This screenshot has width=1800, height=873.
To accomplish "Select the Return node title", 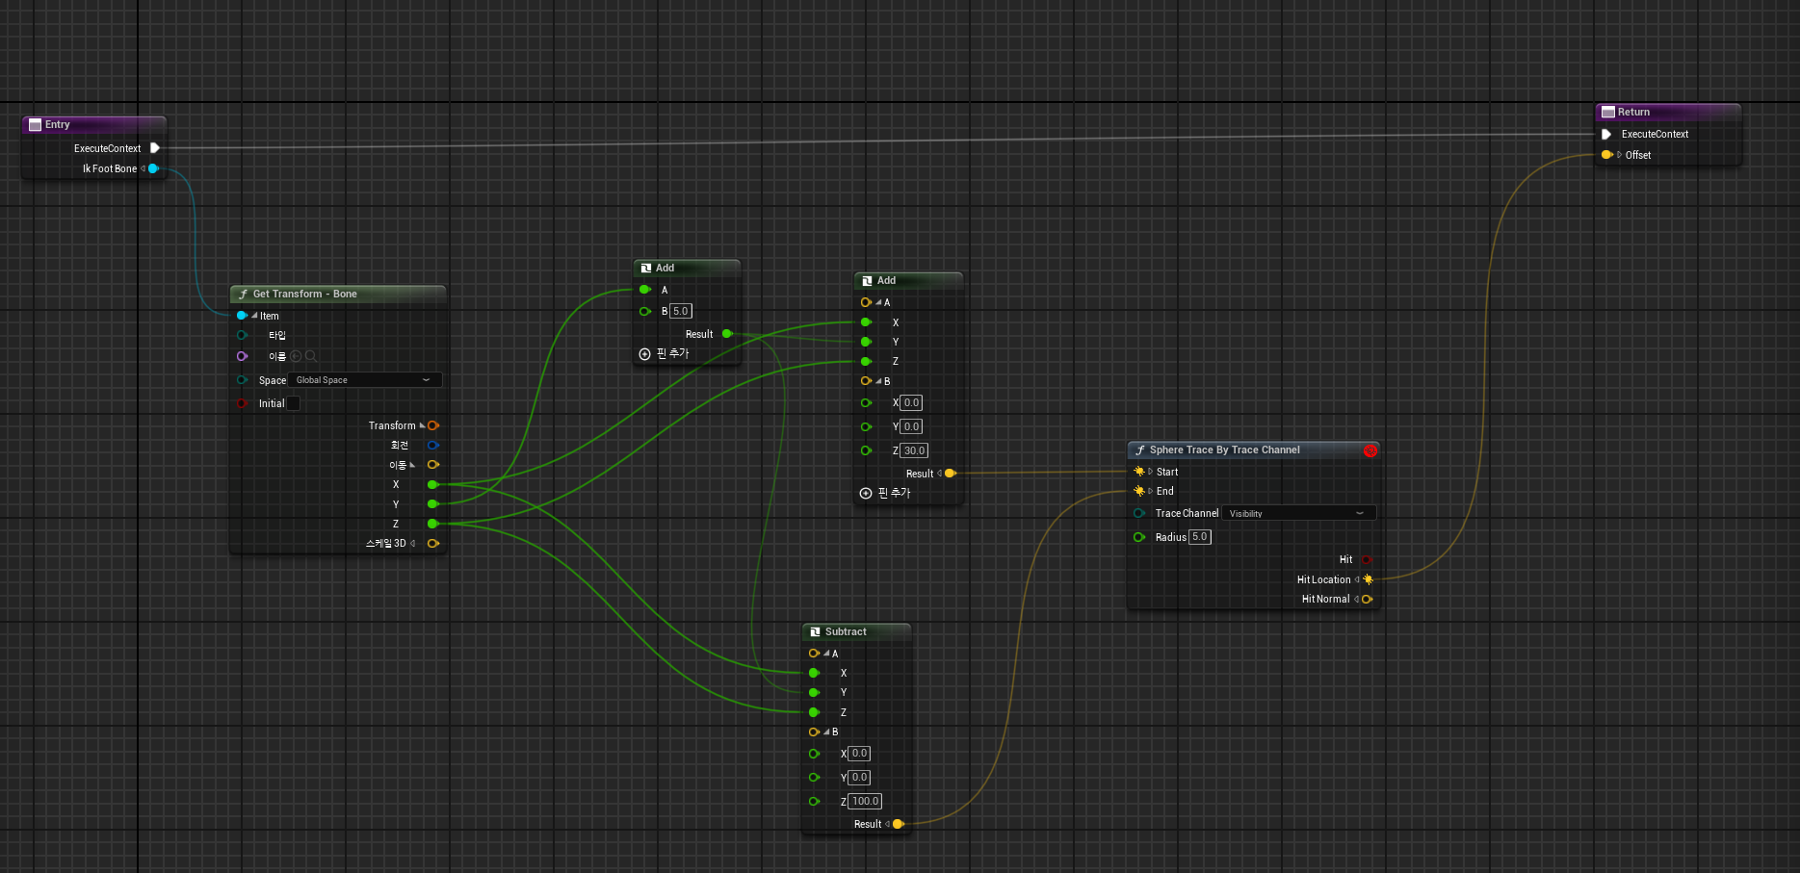I will coord(1633,112).
